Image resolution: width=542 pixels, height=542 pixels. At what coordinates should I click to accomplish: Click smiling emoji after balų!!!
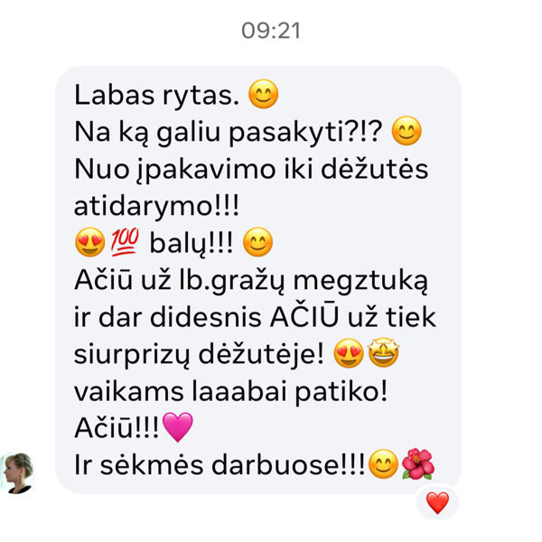(x=257, y=242)
